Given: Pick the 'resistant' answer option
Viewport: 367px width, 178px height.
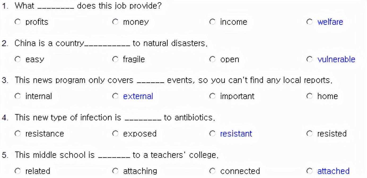Looking at the screenshot, I should pyautogui.click(x=212, y=134).
